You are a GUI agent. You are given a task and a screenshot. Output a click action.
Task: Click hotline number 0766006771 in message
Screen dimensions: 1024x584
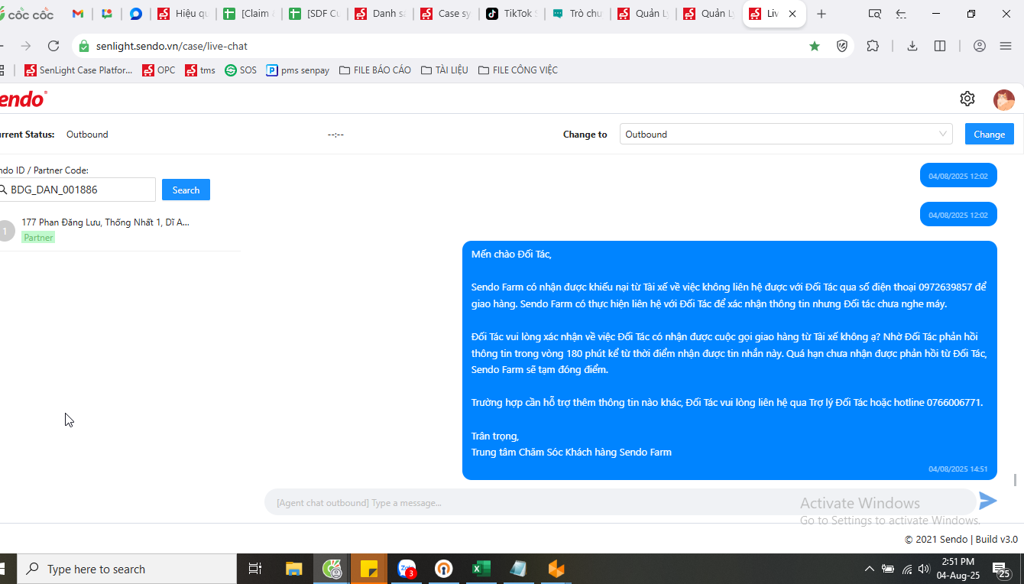point(954,402)
